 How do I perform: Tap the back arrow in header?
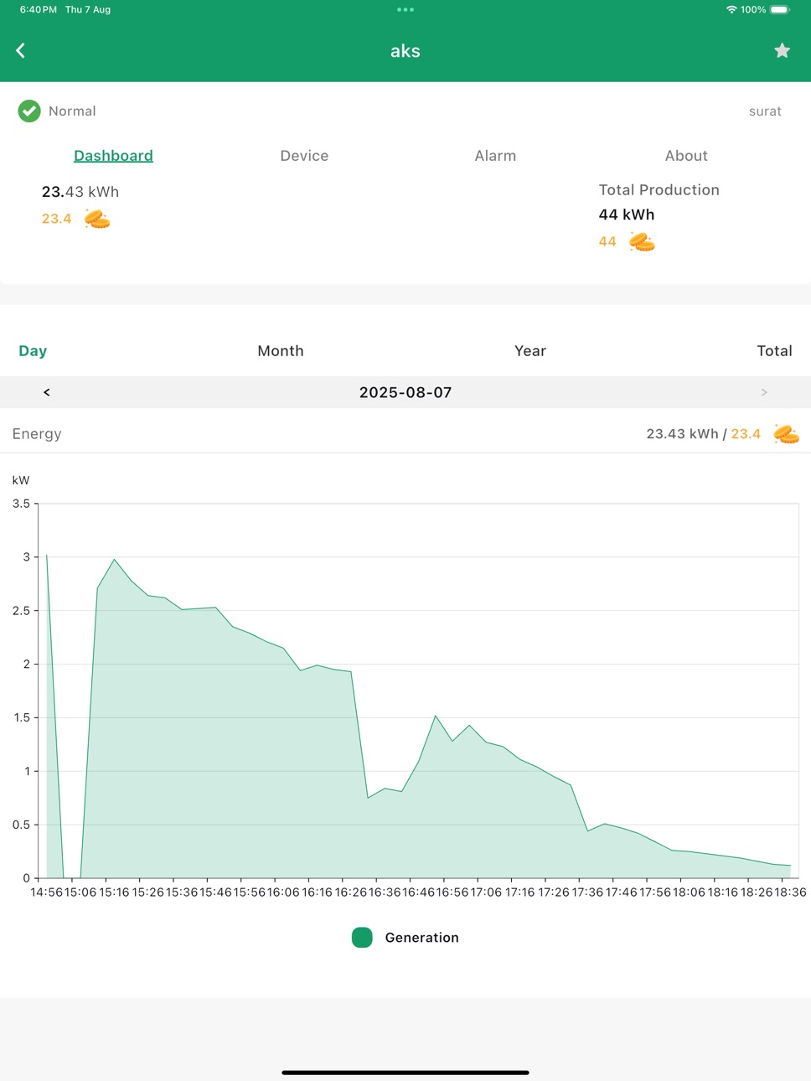(21, 51)
